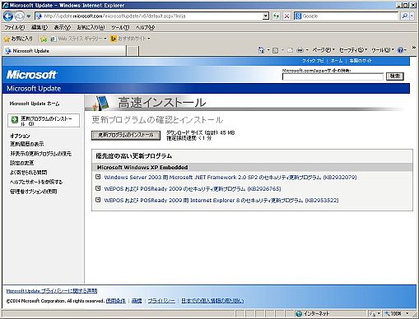Click the printer icon in command bar

coord(300,50)
